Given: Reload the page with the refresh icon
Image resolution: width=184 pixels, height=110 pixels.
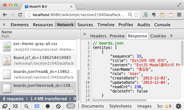Looking at the screenshot, I should tap(20, 15).
